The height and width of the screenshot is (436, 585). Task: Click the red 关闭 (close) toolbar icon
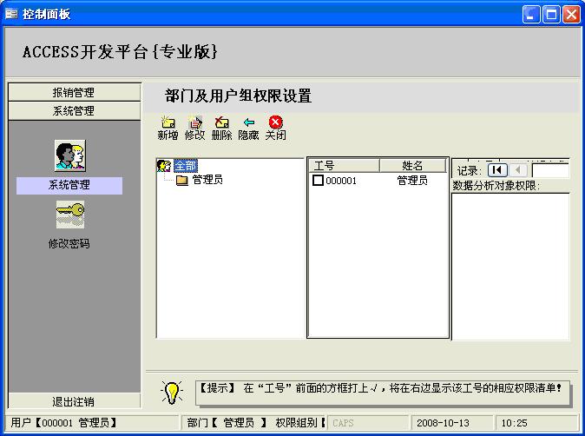click(x=276, y=122)
